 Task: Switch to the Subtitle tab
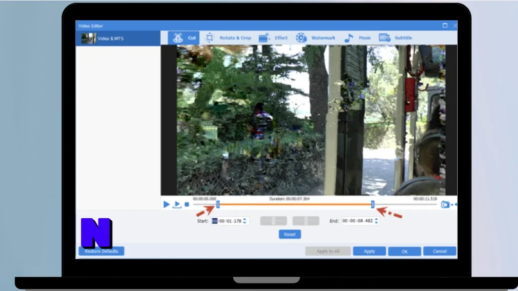pyautogui.click(x=396, y=38)
